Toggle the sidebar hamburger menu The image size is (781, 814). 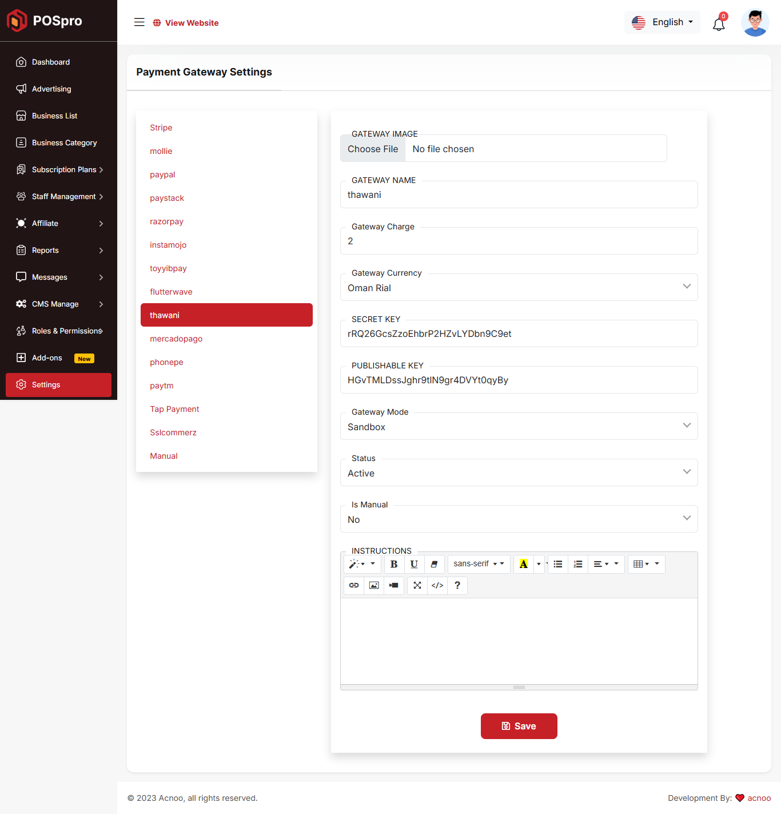point(140,22)
